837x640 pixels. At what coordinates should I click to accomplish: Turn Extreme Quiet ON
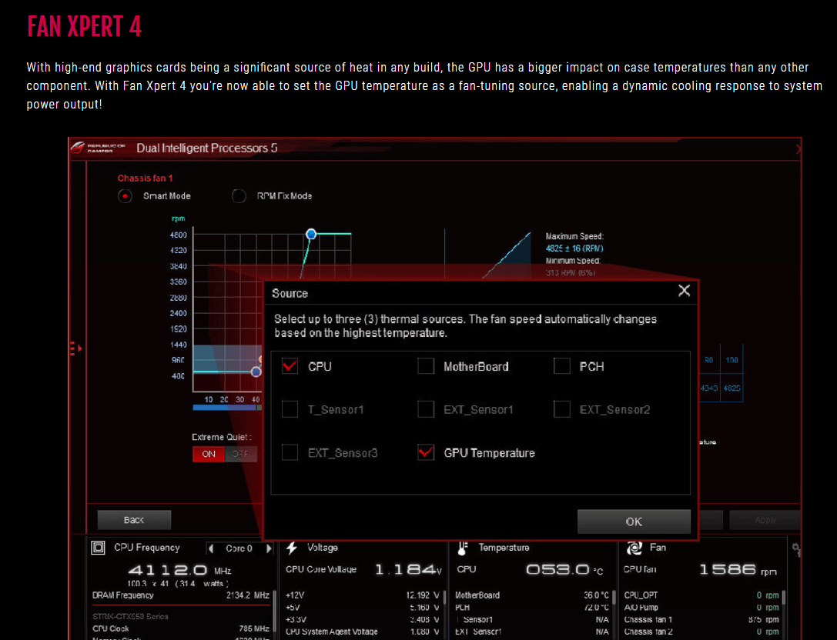[x=209, y=454]
